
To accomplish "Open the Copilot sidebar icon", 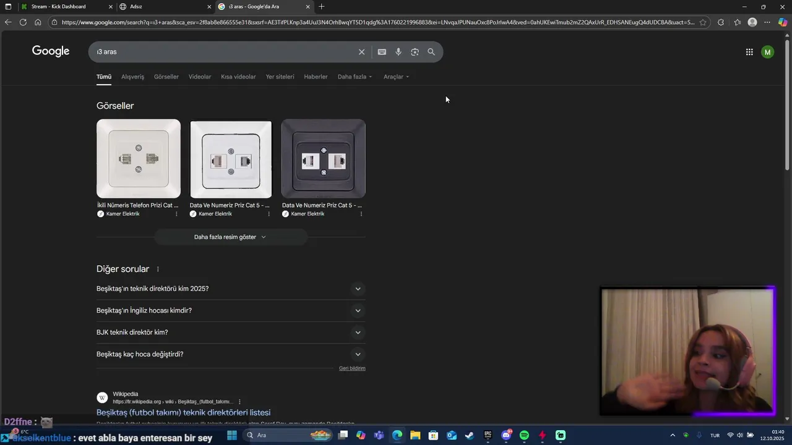I will [x=783, y=22].
